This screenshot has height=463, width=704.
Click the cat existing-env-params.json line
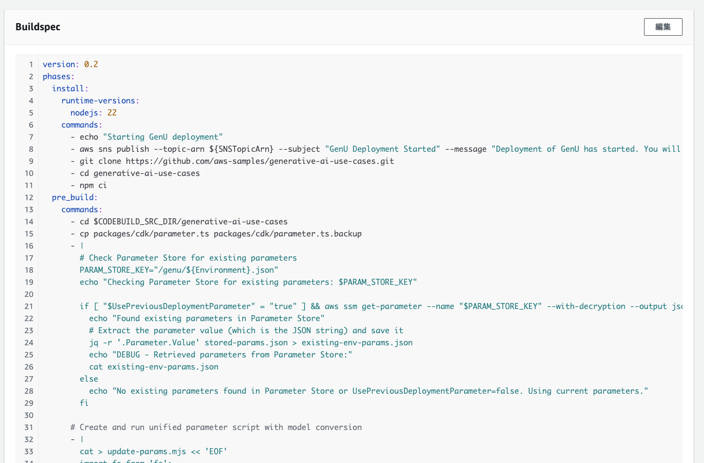[x=154, y=367]
